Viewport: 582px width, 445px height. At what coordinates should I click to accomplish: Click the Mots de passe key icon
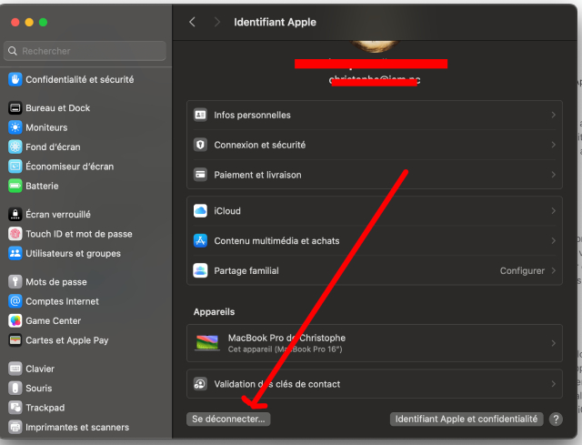pyautogui.click(x=15, y=281)
